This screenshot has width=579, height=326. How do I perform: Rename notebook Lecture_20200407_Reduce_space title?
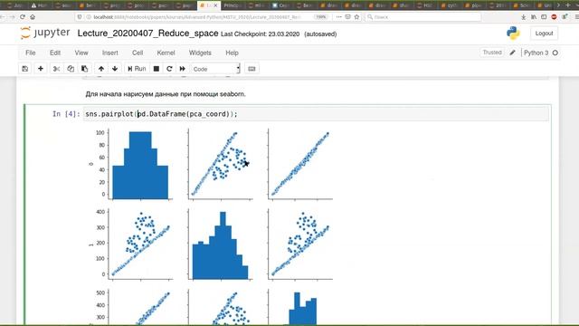point(147,34)
